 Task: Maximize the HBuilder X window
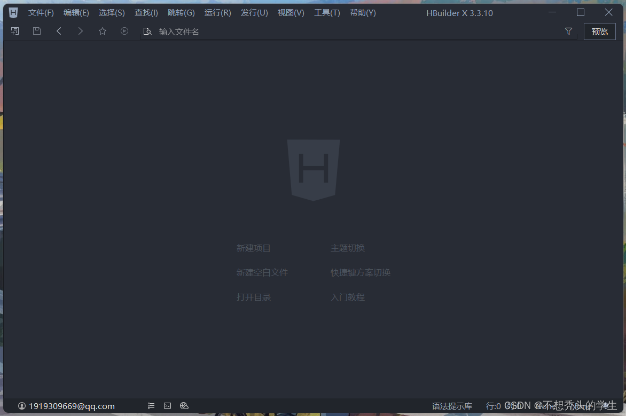pos(581,12)
